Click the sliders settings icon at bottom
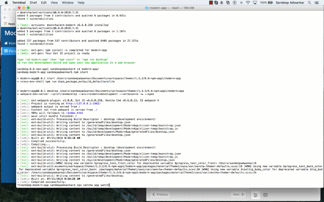Screen dimensions: 324x202 tap(256, 195)
